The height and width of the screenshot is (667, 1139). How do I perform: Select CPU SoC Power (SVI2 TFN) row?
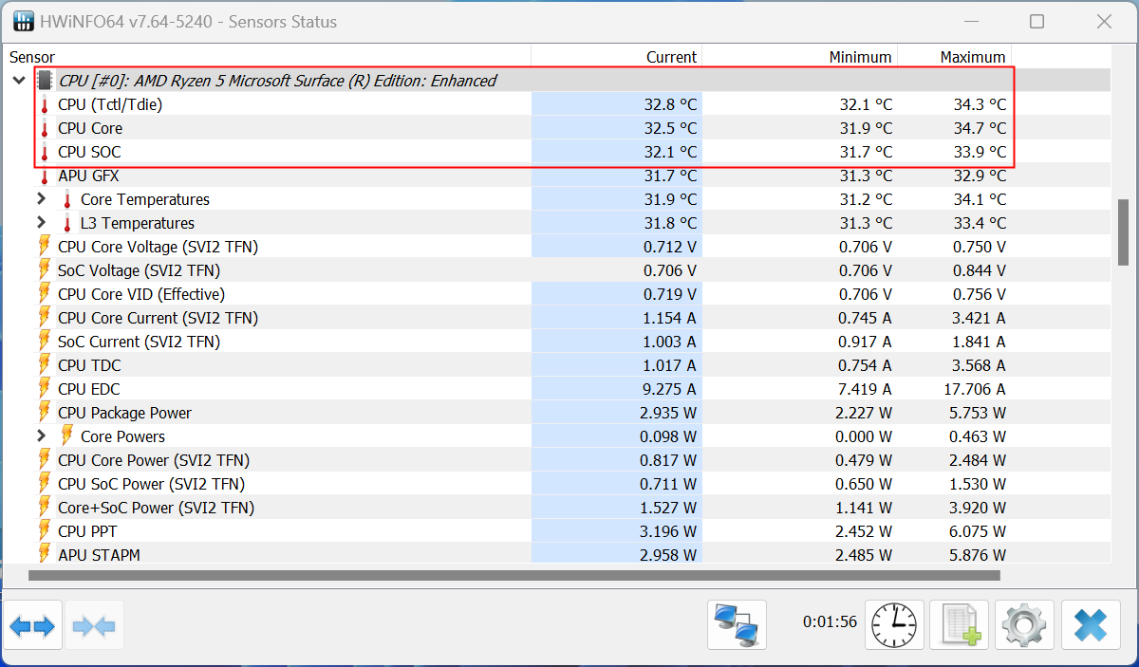(151, 484)
